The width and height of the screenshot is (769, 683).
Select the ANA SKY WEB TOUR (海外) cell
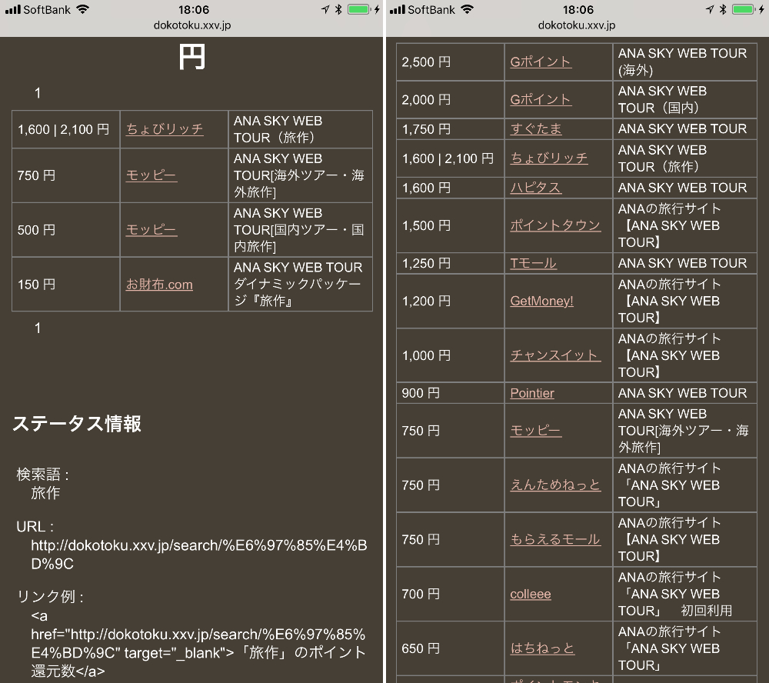[684, 62]
